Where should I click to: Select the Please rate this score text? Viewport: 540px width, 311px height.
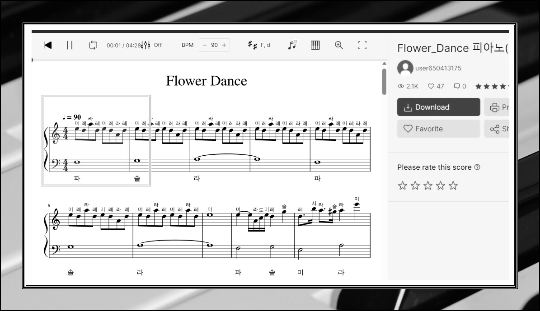[434, 167]
